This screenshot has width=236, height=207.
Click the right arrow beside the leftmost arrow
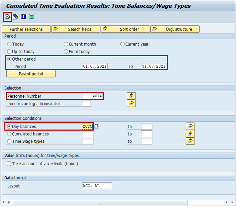click(x=9, y=202)
